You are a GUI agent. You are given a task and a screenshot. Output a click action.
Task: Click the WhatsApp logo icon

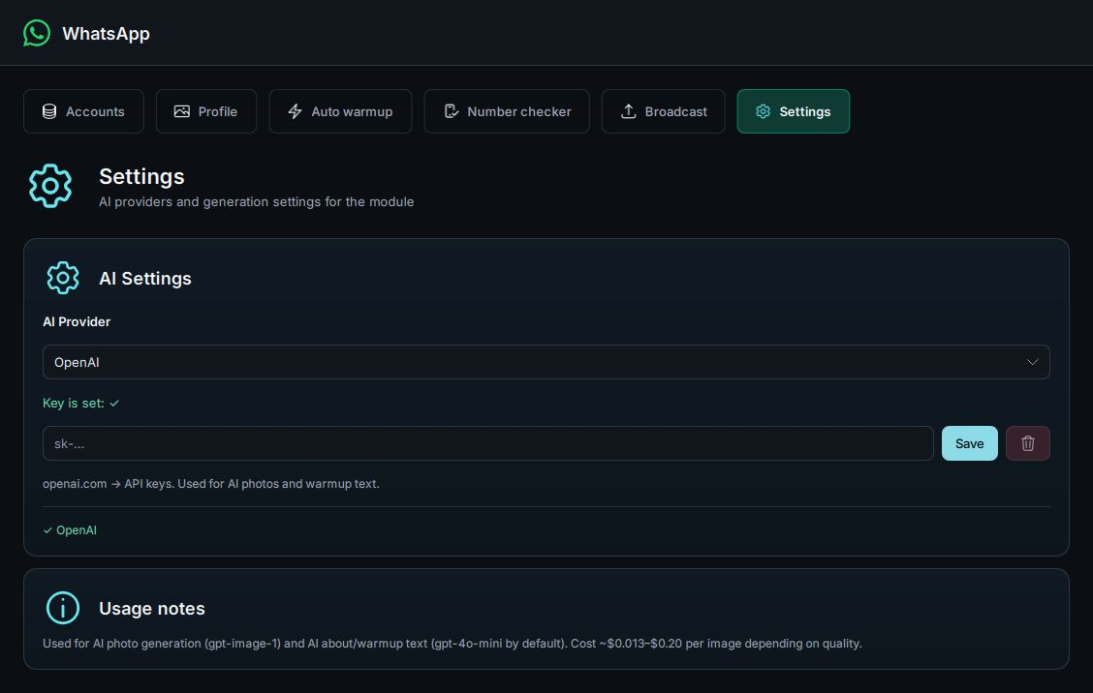click(x=36, y=33)
